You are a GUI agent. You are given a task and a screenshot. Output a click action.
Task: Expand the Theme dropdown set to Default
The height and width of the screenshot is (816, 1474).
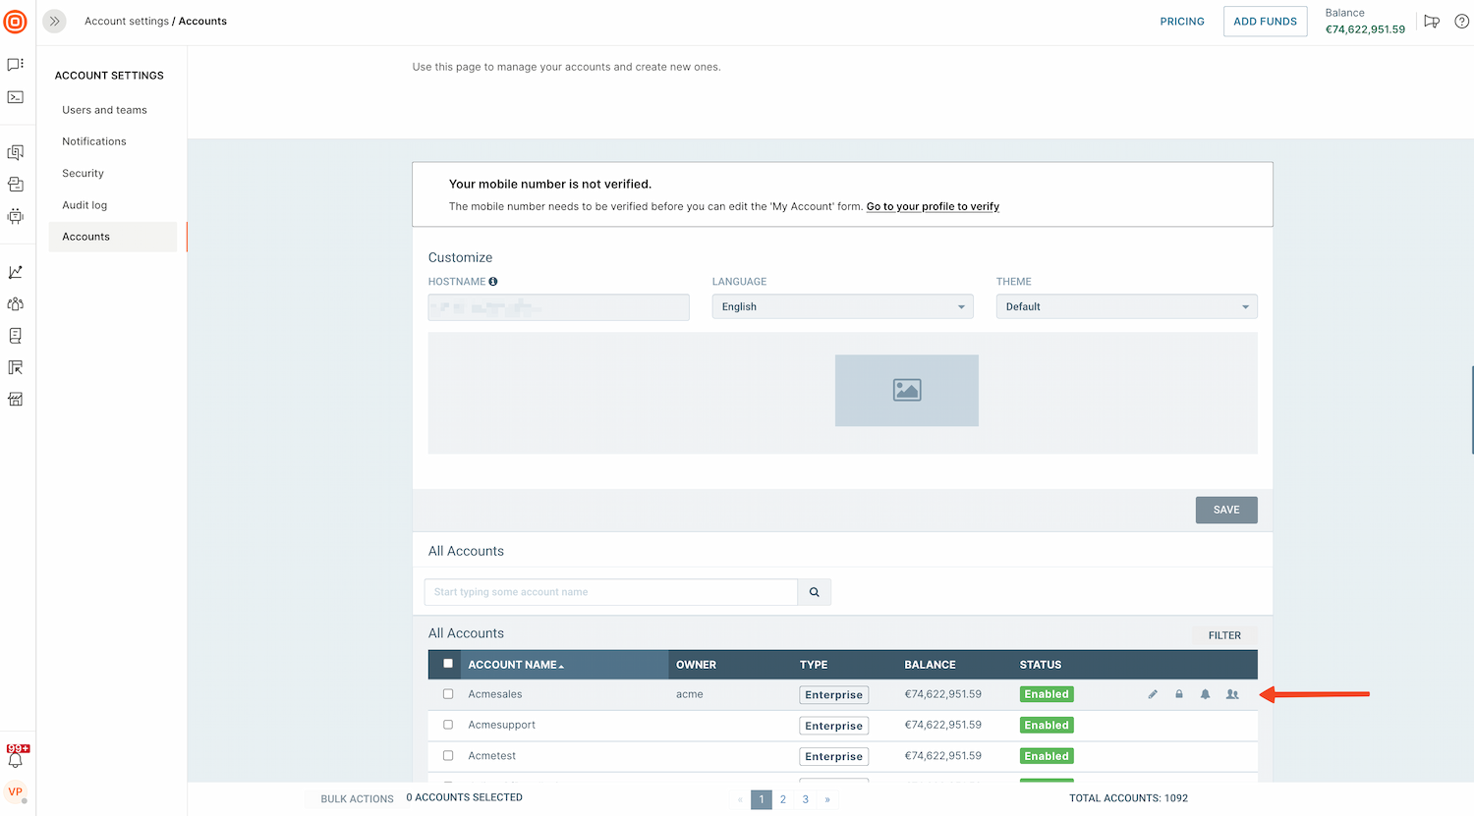tap(1126, 306)
